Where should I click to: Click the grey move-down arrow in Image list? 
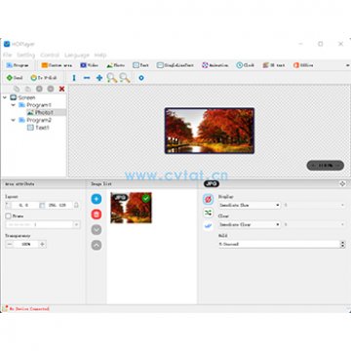(x=97, y=230)
